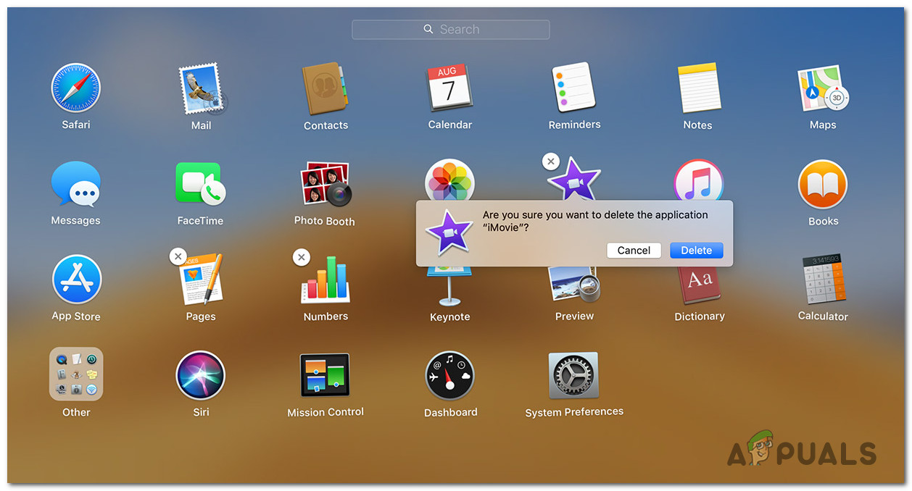Open System Preferences
The width and height of the screenshot is (912, 491).
(x=574, y=376)
